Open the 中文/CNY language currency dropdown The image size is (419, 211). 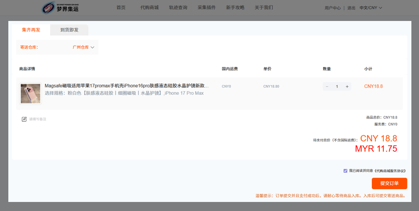point(371,8)
